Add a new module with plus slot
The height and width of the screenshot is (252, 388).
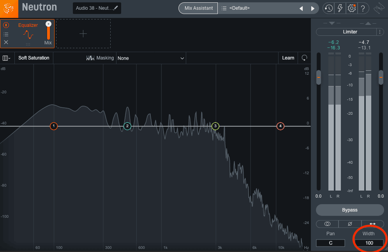(83, 33)
